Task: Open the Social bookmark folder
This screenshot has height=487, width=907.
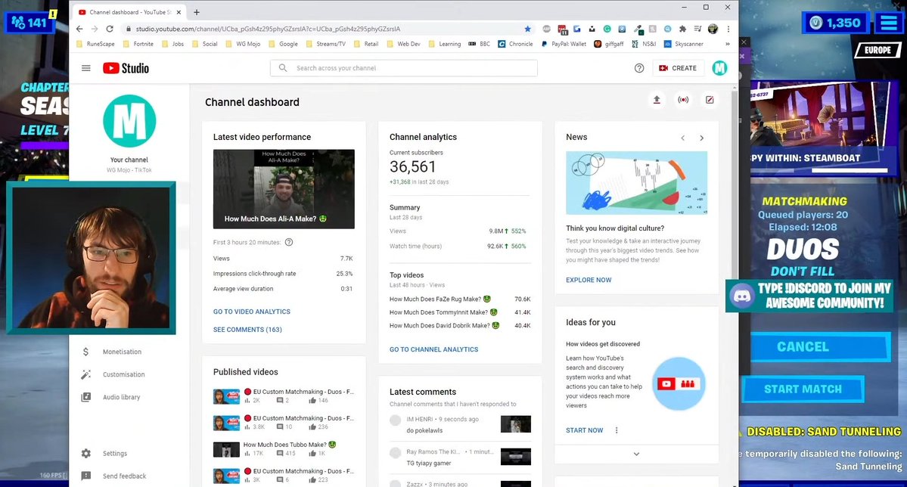Action: coord(204,44)
